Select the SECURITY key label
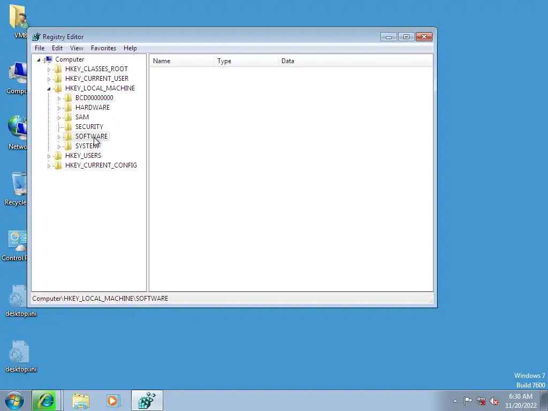 click(x=89, y=126)
